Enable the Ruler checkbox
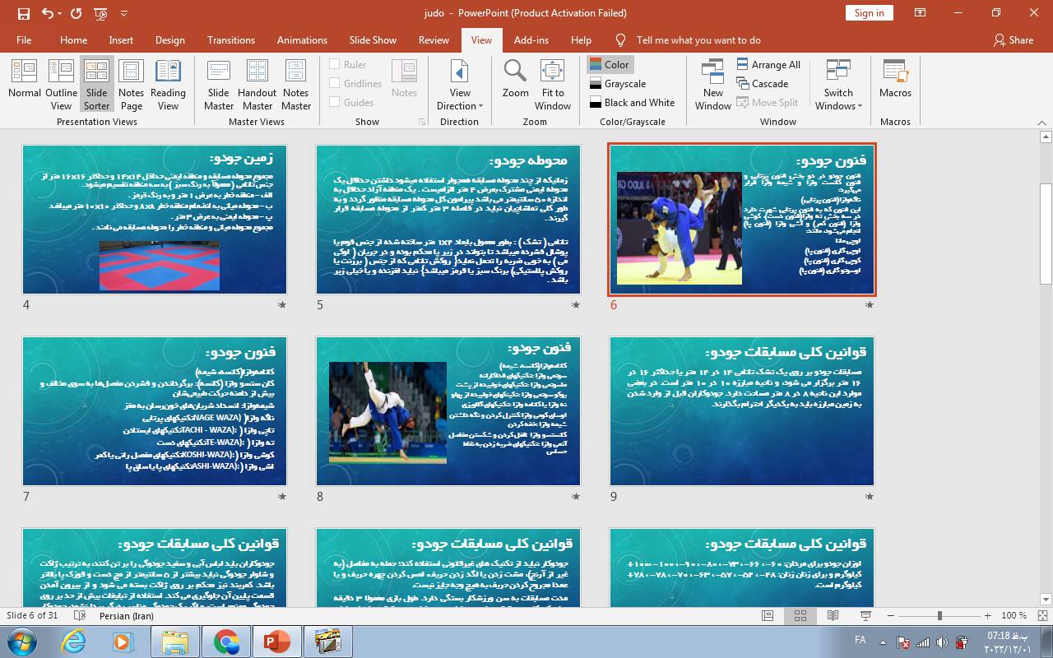Screen dimensions: 1053x658 tap(335, 65)
